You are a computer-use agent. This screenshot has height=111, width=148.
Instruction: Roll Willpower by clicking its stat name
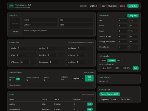coord(15,62)
